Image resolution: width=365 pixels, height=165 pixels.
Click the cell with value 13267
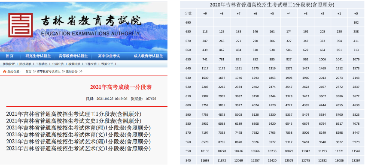tap(356, 160)
